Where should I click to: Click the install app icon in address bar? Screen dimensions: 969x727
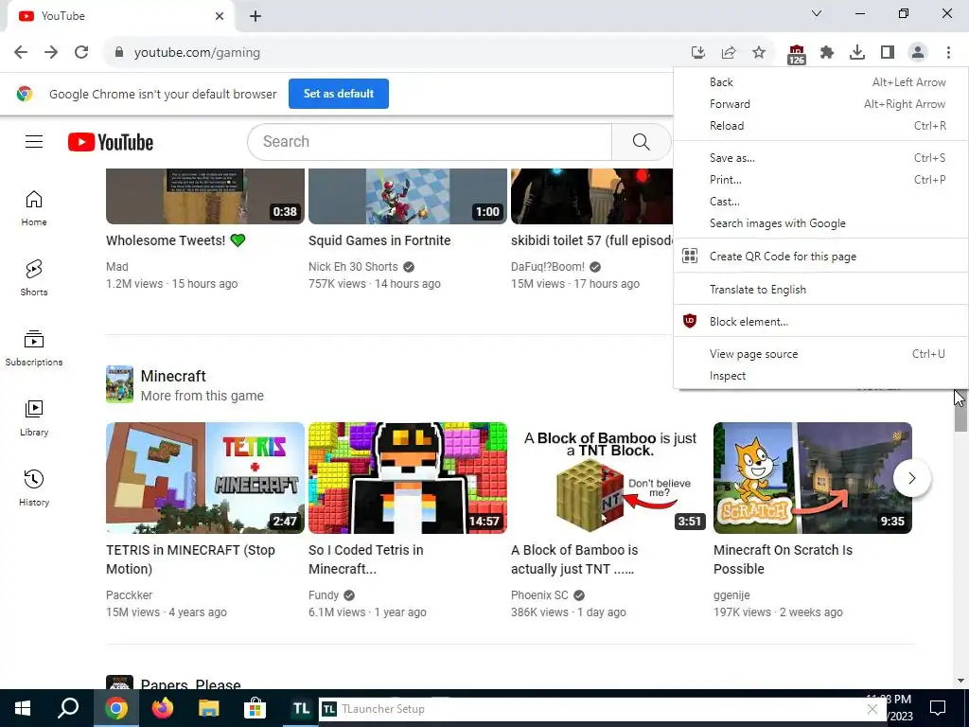(x=698, y=53)
